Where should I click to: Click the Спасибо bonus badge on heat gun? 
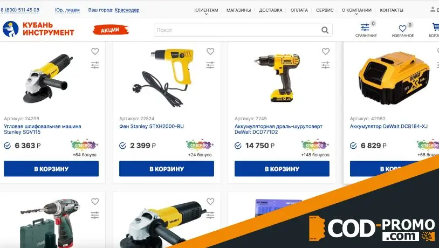point(200,145)
